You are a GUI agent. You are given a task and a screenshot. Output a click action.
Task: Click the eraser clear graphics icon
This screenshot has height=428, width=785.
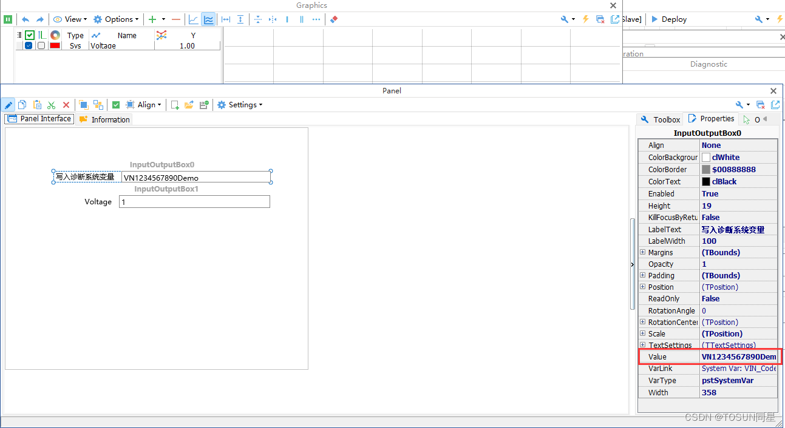(333, 19)
